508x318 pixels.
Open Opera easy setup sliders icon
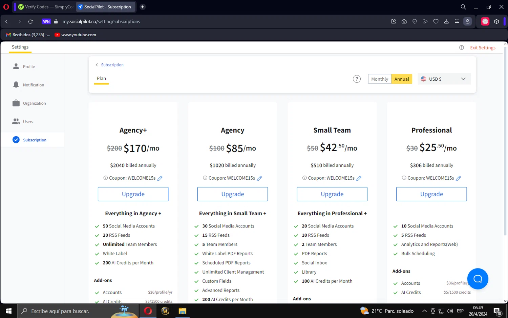(x=457, y=21)
